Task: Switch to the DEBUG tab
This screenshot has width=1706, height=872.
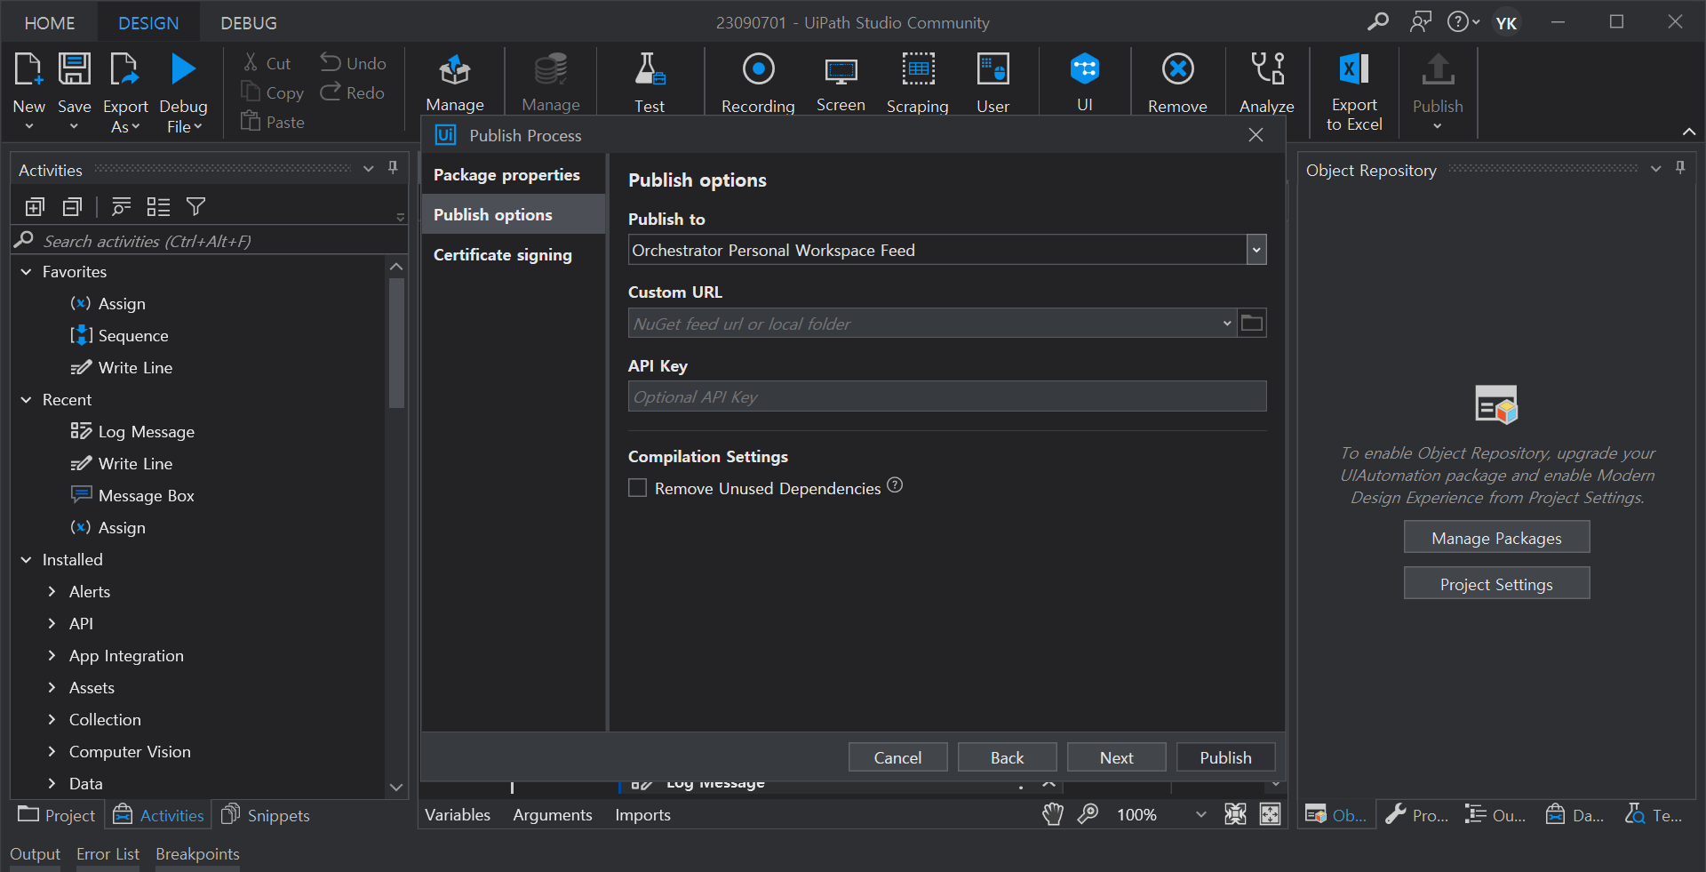Action: (x=249, y=23)
